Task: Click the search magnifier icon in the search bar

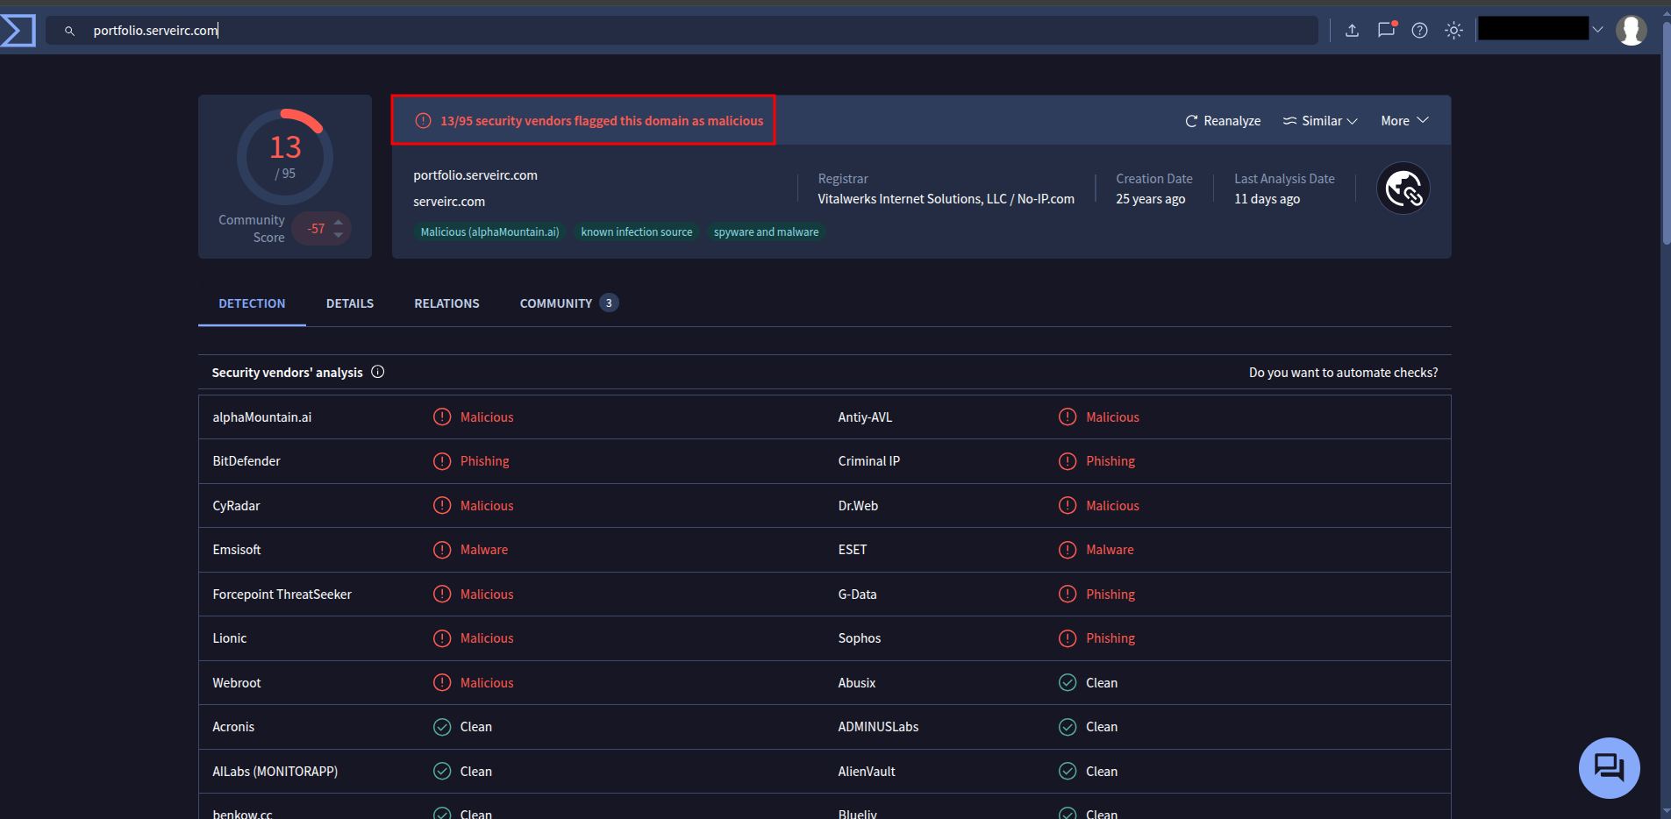Action: tap(69, 30)
